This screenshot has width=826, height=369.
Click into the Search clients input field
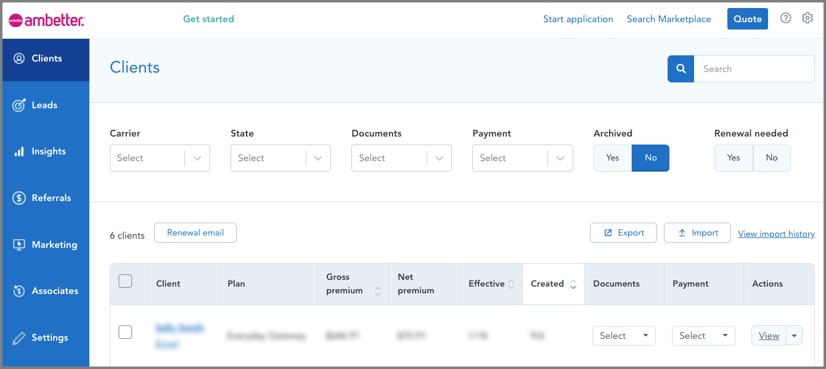click(753, 69)
